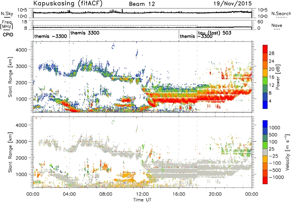Click the "04:00" time axis tick label

click(69, 194)
